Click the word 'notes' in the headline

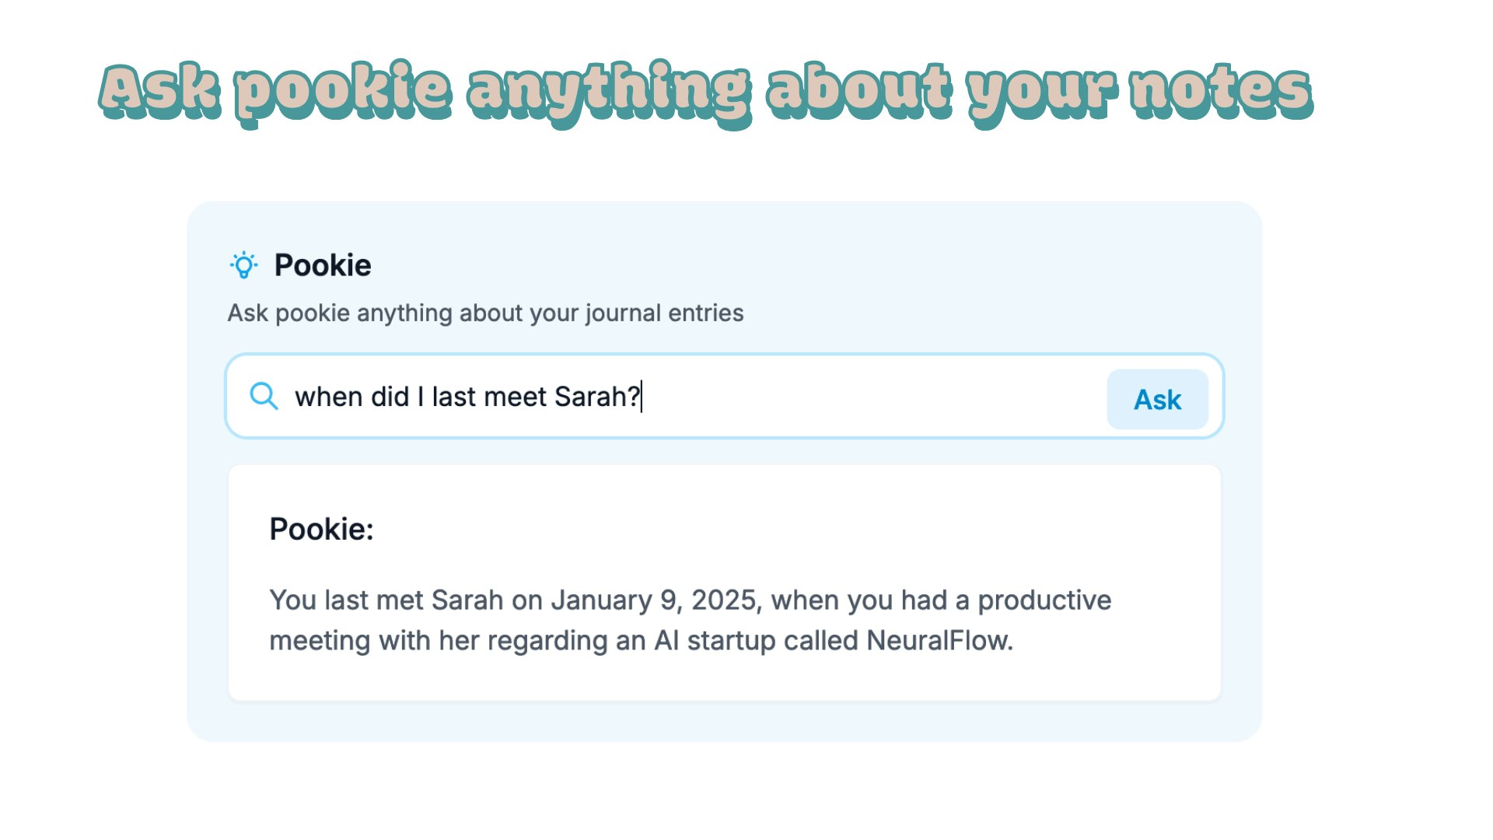point(1221,91)
